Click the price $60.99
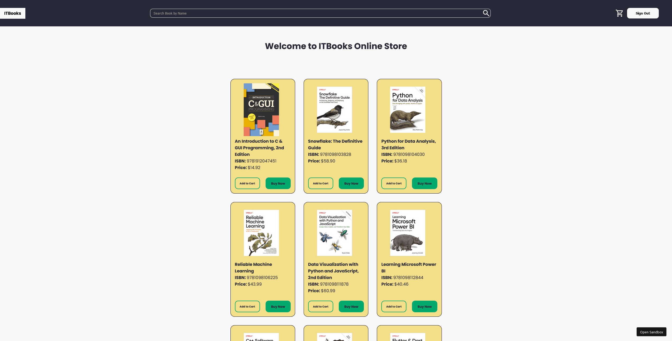 (328, 291)
